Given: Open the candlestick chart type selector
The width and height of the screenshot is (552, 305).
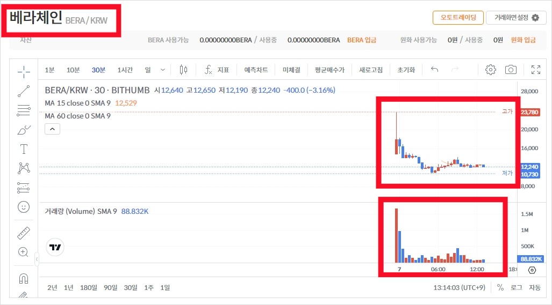Looking at the screenshot, I should (183, 70).
